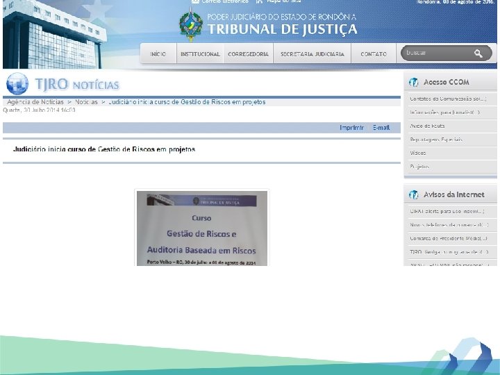Image resolution: width=500 pixels, height=375 pixels.
Task: Click the breadcrumb article title link
Action: pyautogui.click(x=187, y=102)
